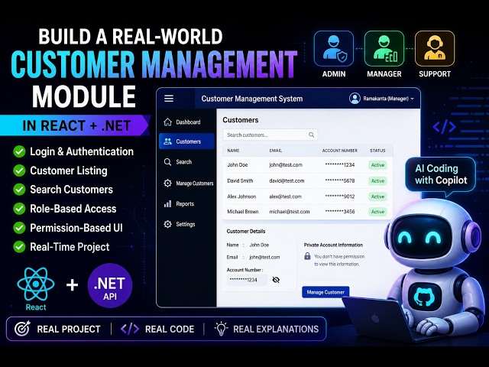The width and height of the screenshot is (489, 367).
Task: Click the Reports bar chart icon
Action: click(168, 204)
